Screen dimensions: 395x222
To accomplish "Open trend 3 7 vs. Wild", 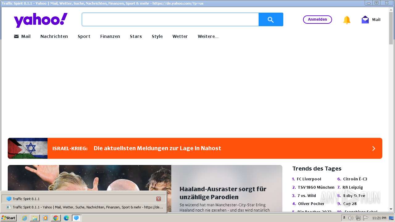I will [x=307, y=195].
